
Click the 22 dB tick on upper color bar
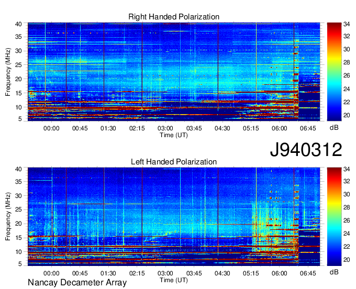[x=347, y=102]
